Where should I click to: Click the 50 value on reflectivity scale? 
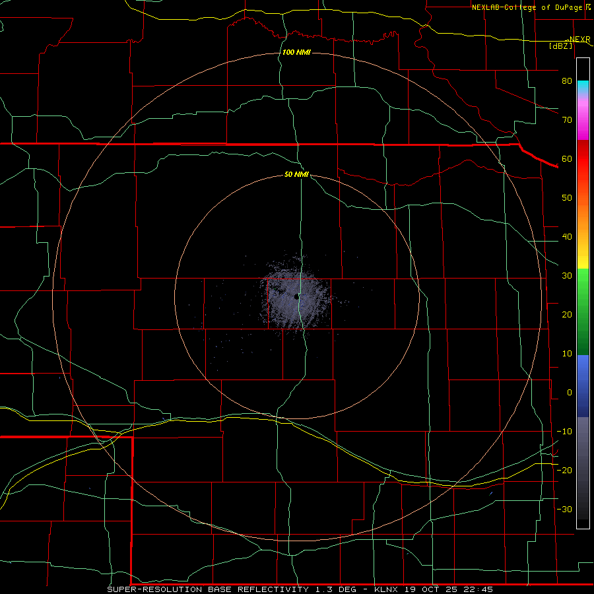(567, 198)
